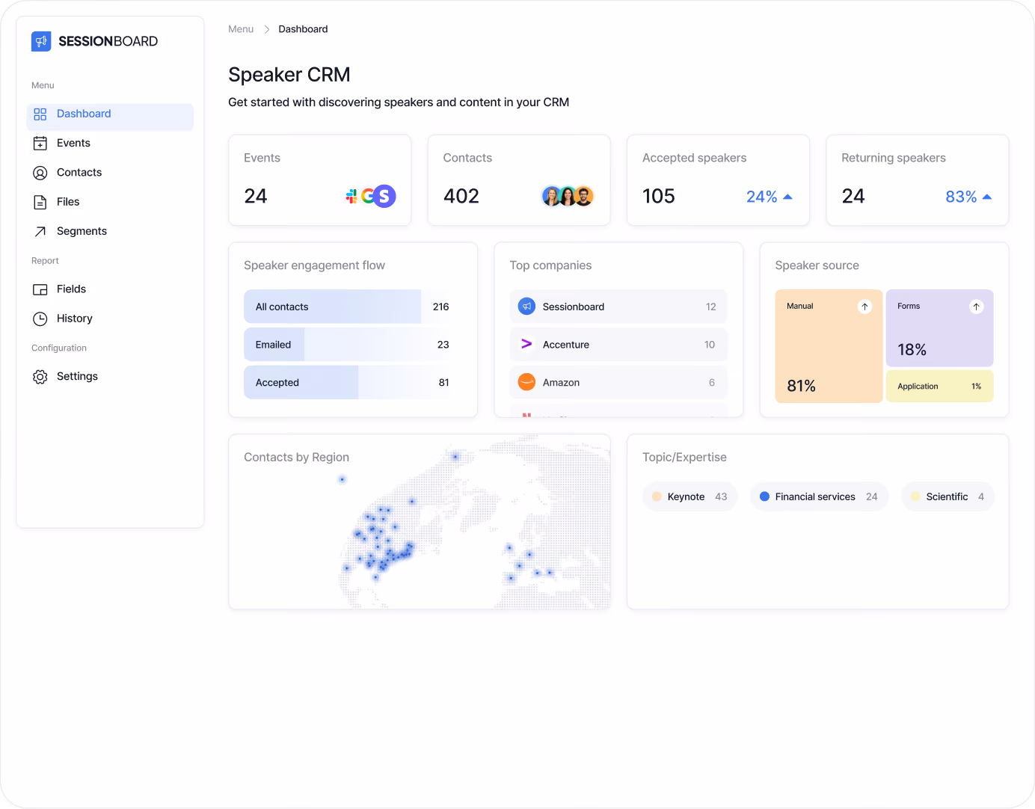Click the Sessionboard company row
This screenshot has width=1035, height=809.
coord(618,307)
